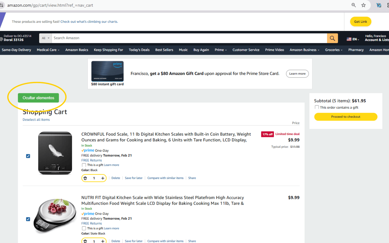Open Today's Deals
The width and height of the screenshot is (389, 243).
(x=139, y=50)
